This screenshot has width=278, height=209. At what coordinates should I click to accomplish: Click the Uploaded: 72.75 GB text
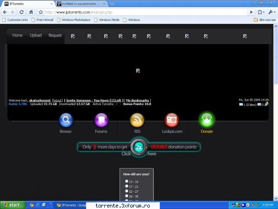click(44, 104)
